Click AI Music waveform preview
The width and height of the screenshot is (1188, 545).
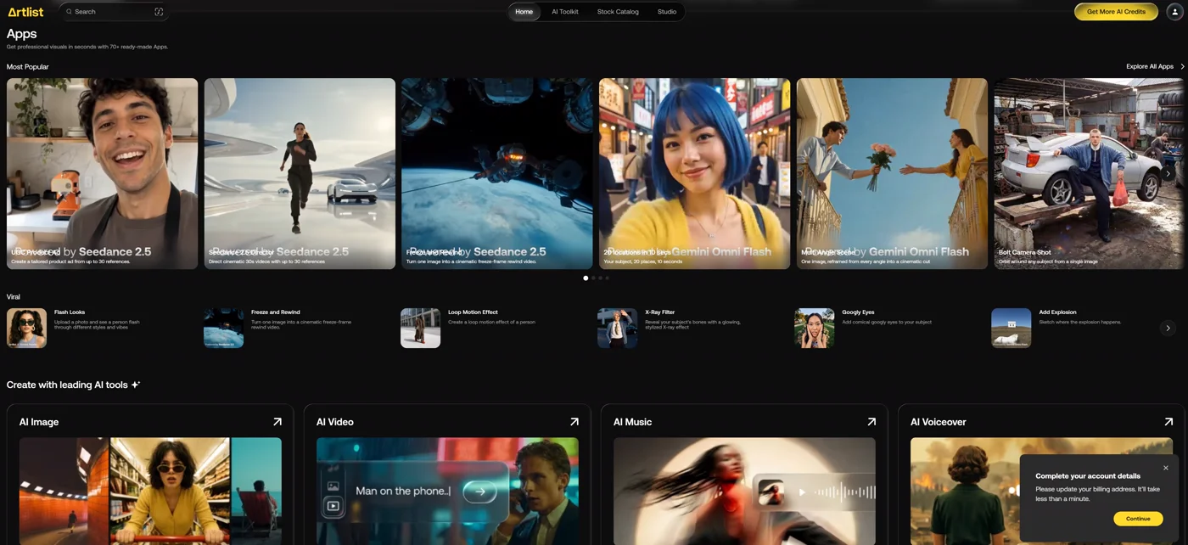click(x=845, y=492)
